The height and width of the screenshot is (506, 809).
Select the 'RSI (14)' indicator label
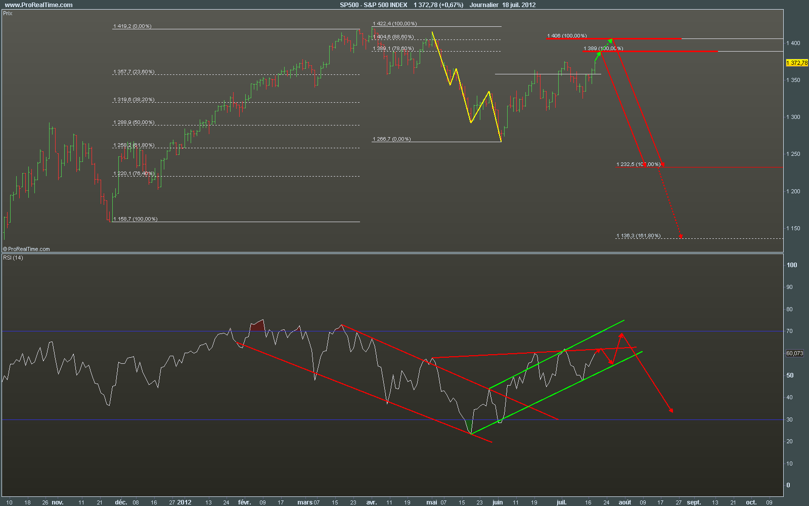pos(13,258)
